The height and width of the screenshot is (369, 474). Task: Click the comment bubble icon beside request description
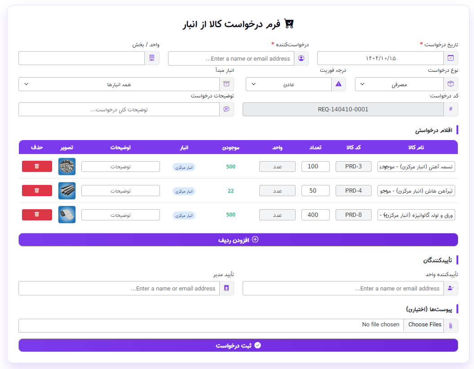(226, 110)
